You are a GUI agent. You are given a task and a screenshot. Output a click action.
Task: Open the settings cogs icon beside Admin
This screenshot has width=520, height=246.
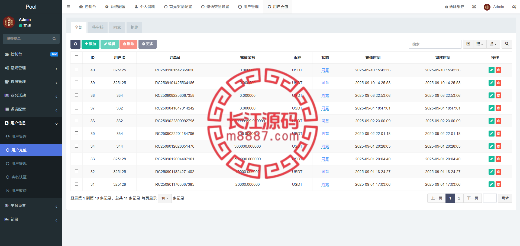click(514, 7)
